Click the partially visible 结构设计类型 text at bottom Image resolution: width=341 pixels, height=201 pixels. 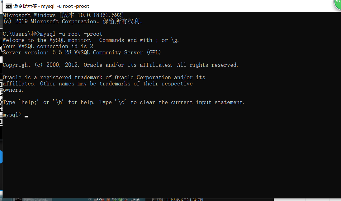click(184, 199)
